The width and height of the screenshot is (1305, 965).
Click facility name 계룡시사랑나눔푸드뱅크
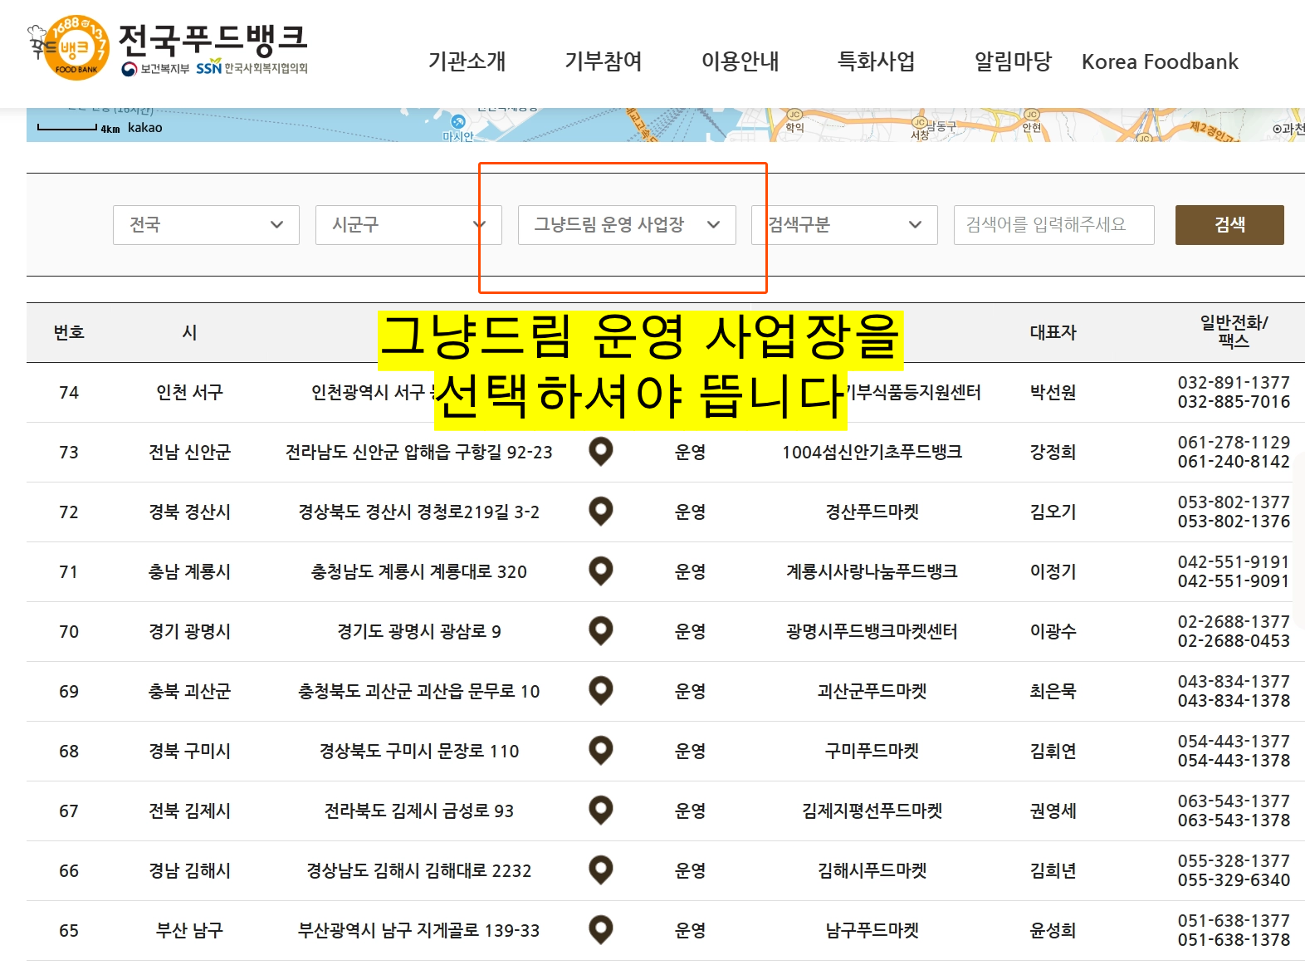(872, 571)
